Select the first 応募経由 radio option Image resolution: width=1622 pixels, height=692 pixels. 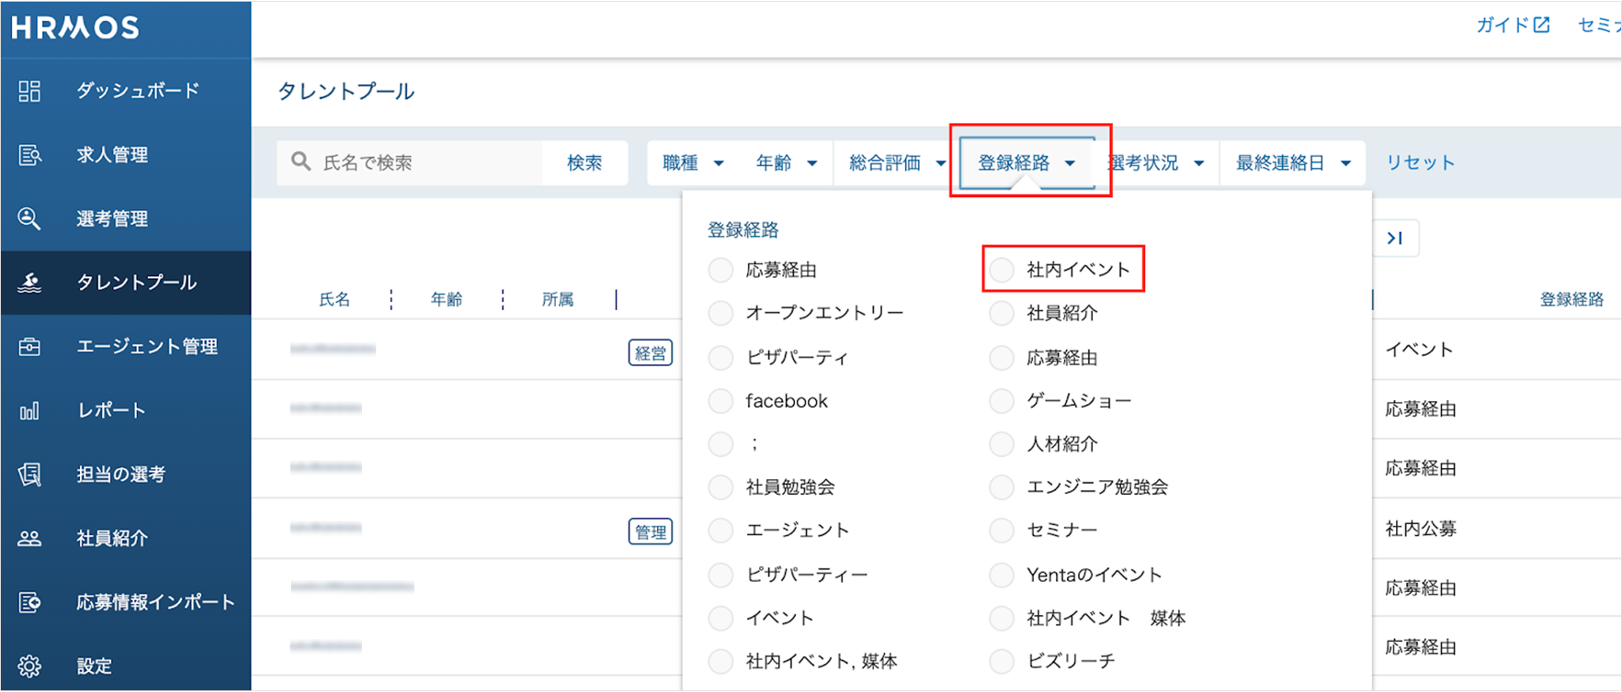click(720, 270)
